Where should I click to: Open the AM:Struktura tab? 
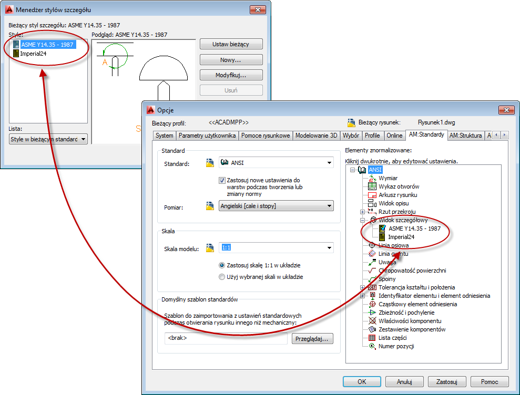[466, 136]
